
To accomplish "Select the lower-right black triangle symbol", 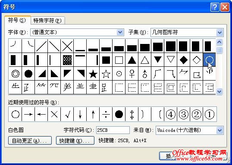I will coord(41,74).
